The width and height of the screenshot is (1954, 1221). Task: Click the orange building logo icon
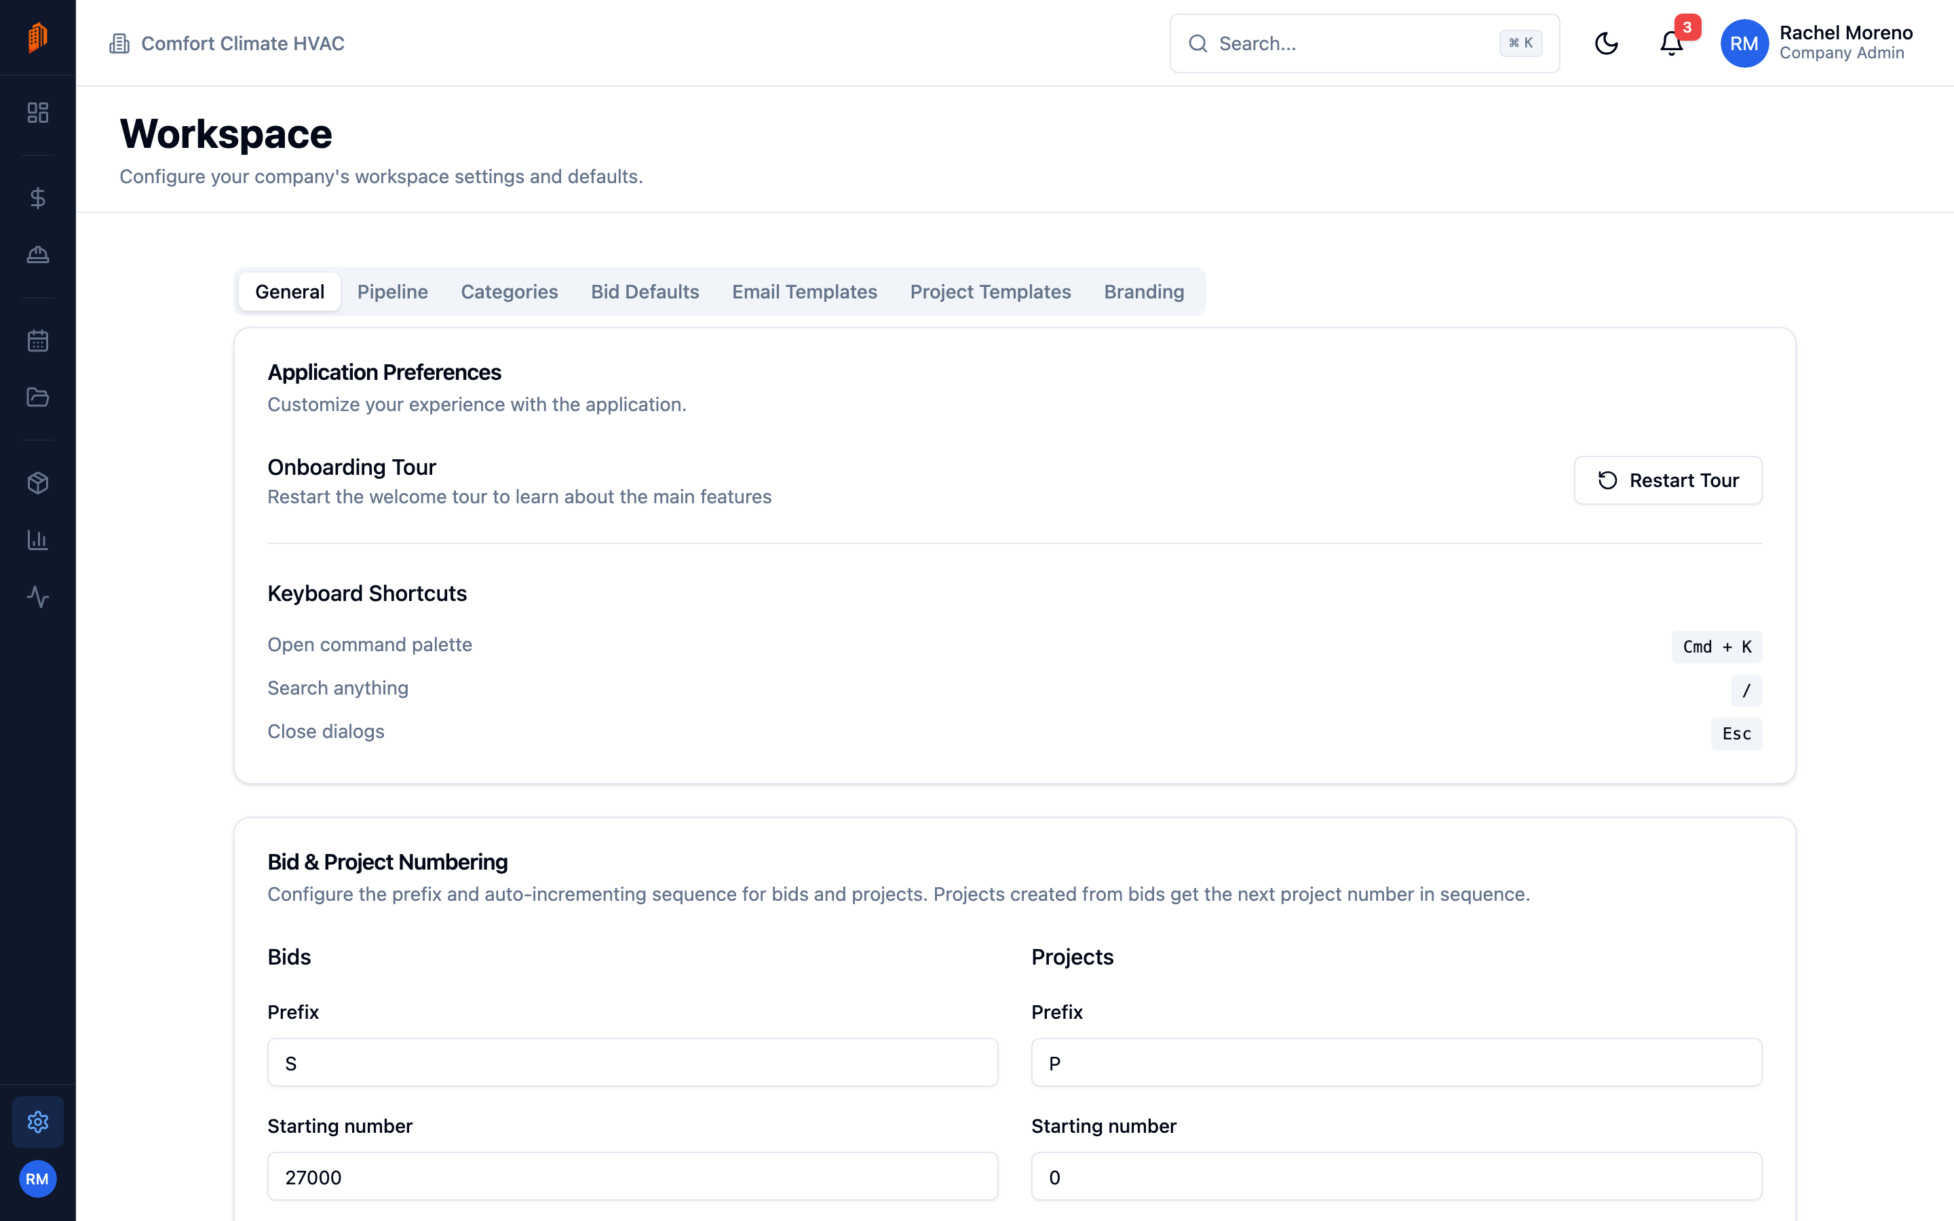(x=38, y=37)
